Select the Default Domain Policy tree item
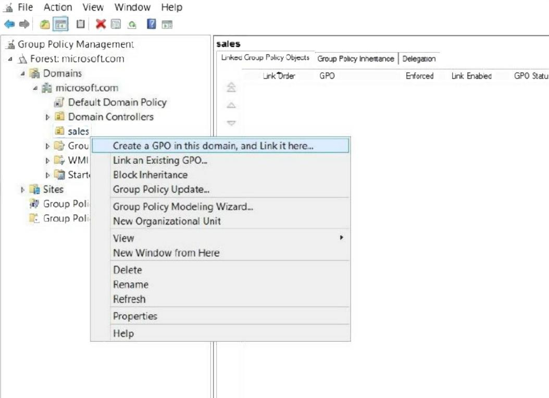The image size is (549, 398). pyautogui.click(x=117, y=102)
